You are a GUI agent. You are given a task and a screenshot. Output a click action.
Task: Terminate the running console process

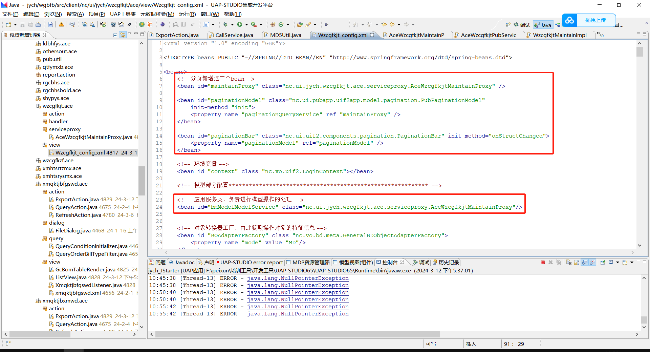[543, 262]
